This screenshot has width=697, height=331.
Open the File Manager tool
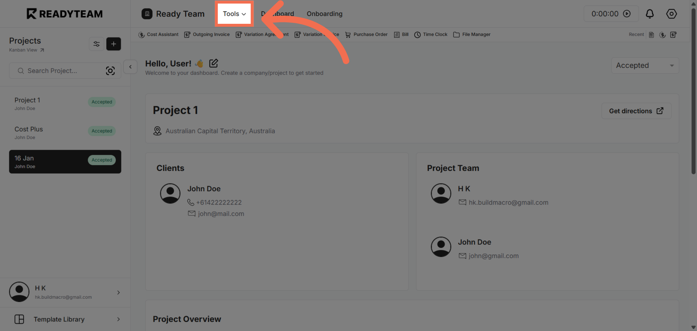pyautogui.click(x=472, y=34)
